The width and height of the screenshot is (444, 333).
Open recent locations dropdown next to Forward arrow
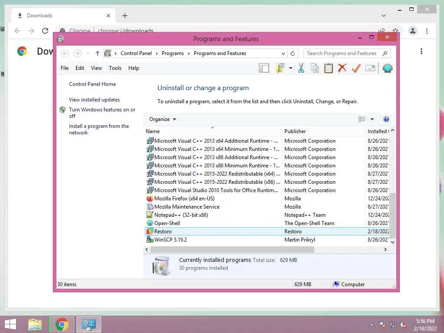click(x=88, y=53)
